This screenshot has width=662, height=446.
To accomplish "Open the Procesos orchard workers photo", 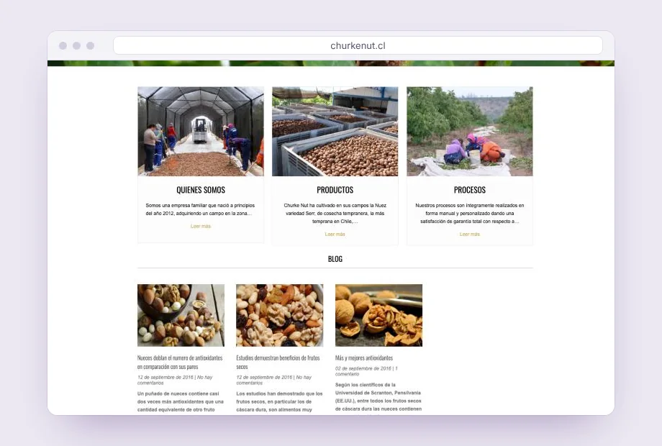I will tap(469, 131).
